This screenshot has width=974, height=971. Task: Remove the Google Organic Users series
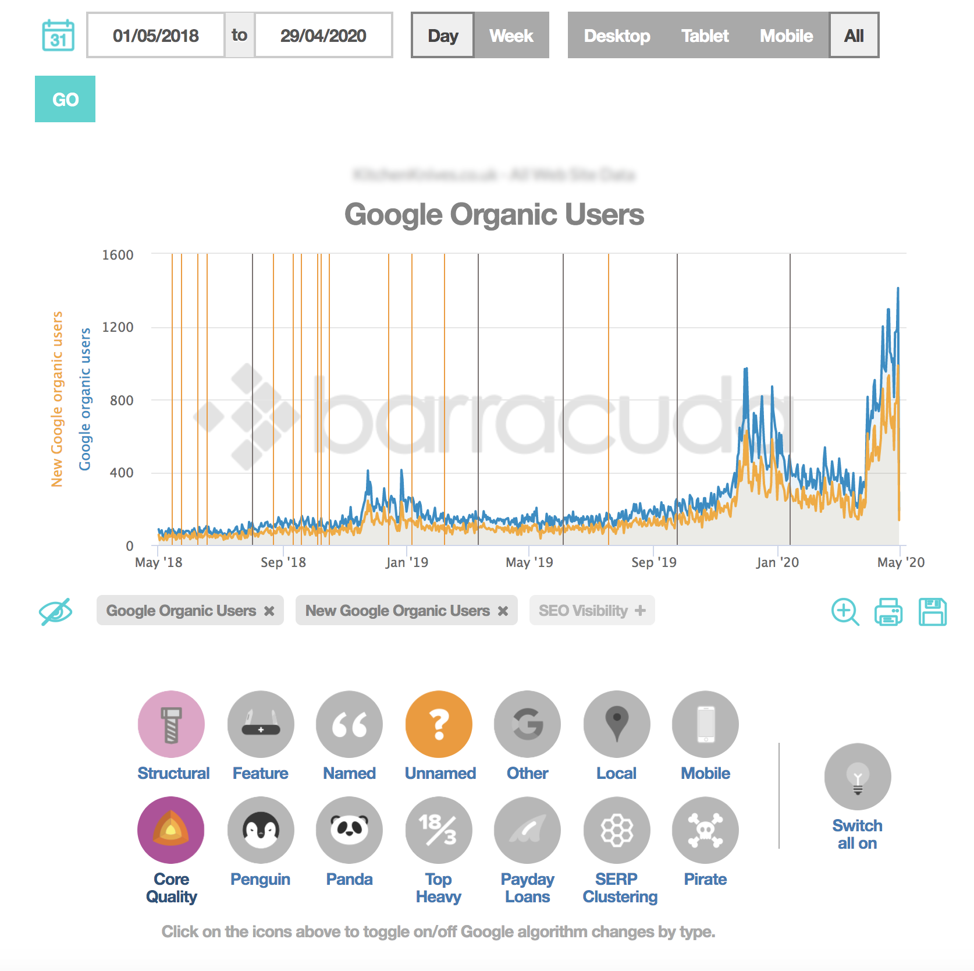point(269,611)
